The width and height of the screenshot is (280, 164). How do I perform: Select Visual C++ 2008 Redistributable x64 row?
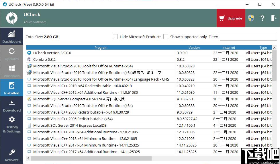click(x=149, y=112)
